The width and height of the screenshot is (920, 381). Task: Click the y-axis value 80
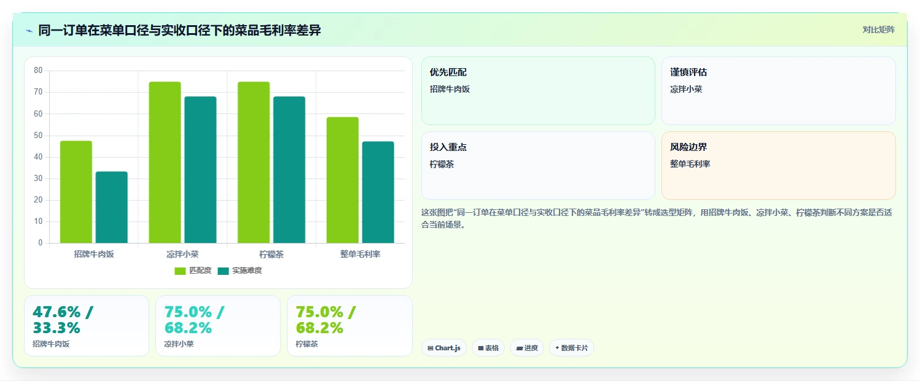[38, 71]
